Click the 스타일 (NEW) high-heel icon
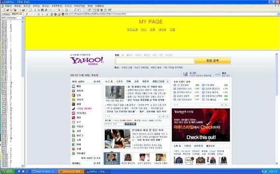Image resolution: width=280 pixels, height=174 pixels. click(x=73, y=108)
